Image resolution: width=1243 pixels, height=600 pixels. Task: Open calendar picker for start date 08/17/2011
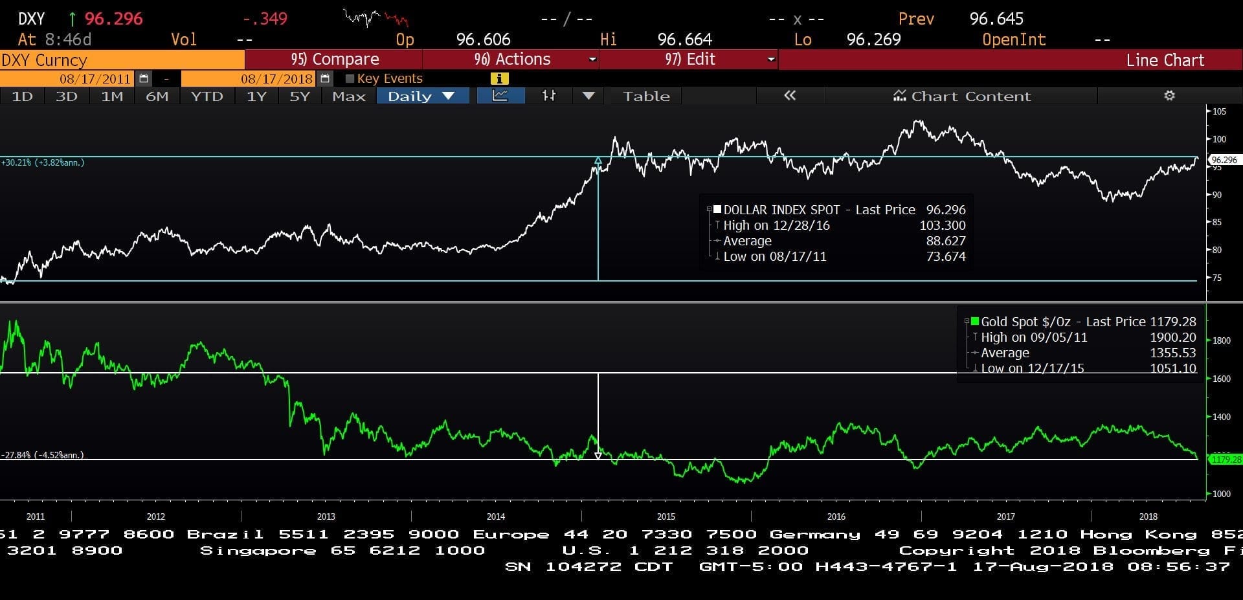click(x=144, y=78)
